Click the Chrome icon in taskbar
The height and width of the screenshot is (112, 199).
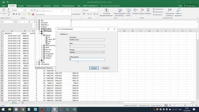23,109
